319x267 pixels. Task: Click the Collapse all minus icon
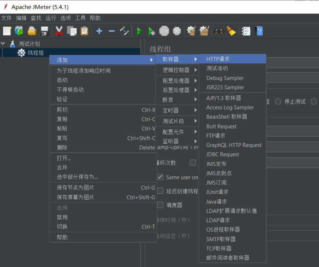(112, 31)
